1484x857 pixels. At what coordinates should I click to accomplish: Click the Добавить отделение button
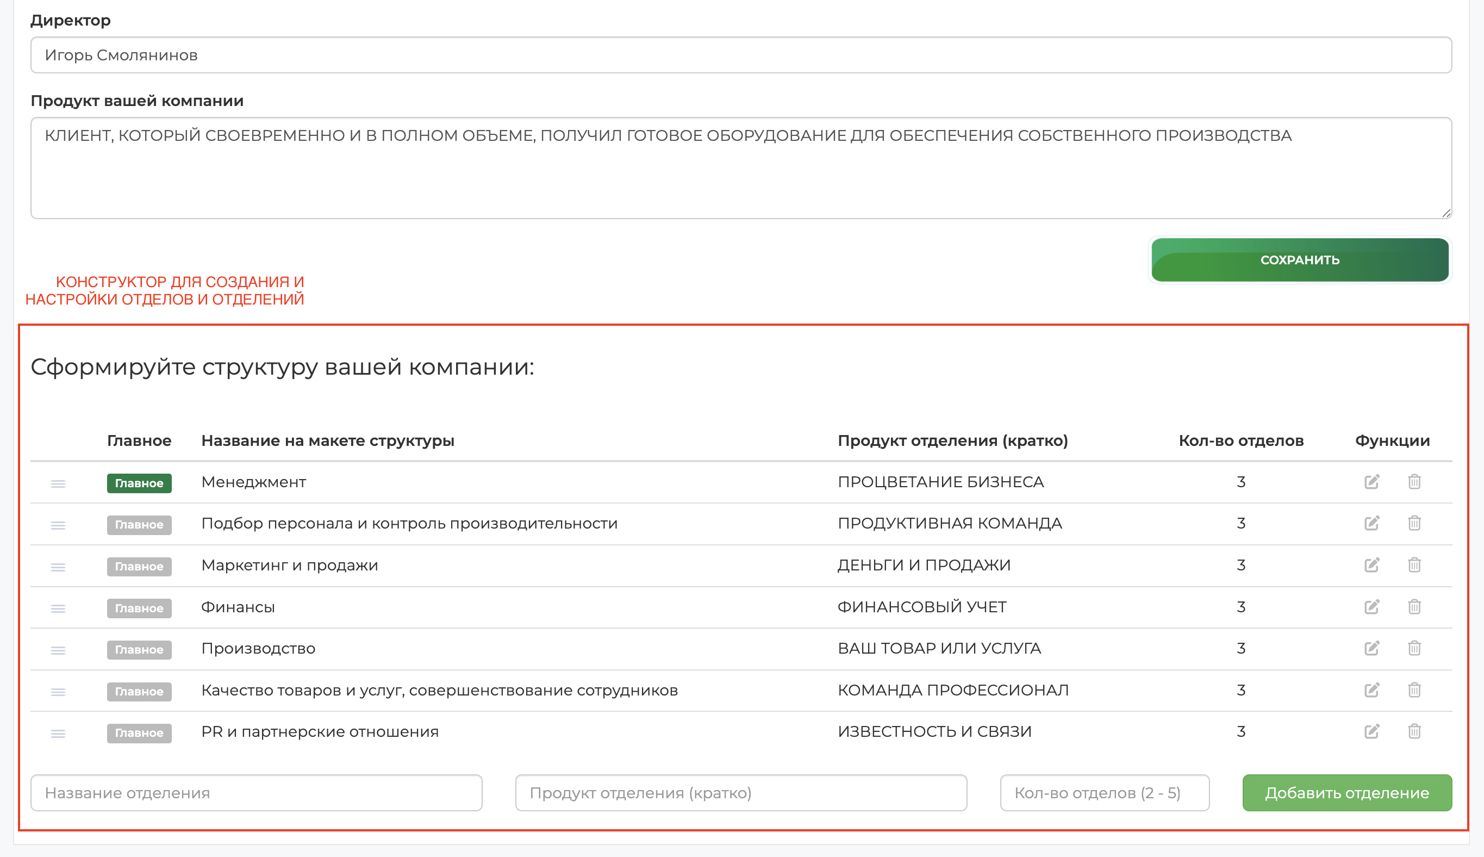pos(1347,793)
